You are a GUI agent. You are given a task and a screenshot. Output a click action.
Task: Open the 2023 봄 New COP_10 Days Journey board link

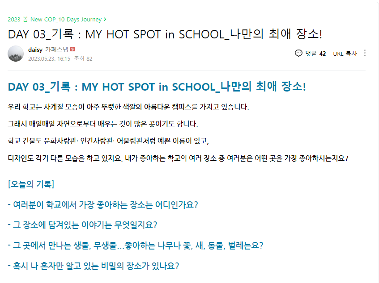[55, 20]
